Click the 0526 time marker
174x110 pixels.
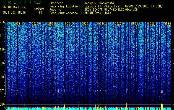pos(102,24)
